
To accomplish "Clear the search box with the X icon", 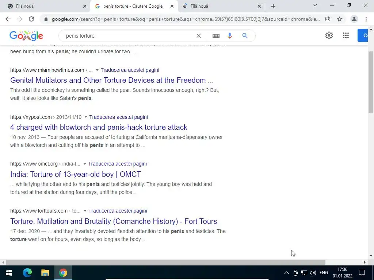I will pyautogui.click(x=198, y=36).
